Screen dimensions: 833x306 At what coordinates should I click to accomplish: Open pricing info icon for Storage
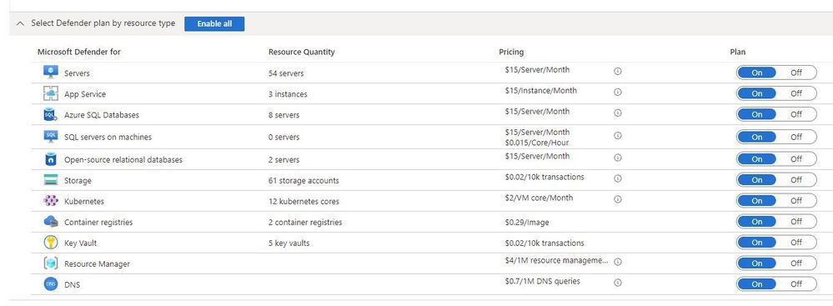(x=617, y=178)
